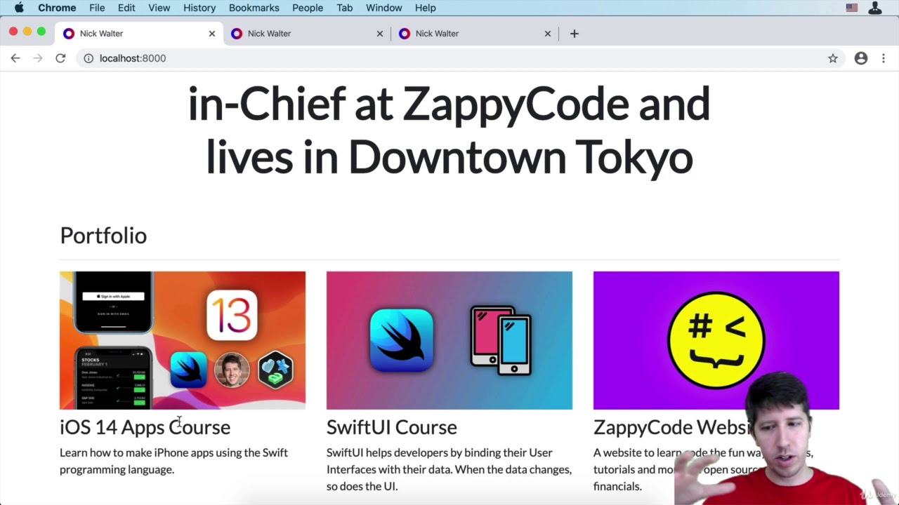Screen dimensions: 899x505
Task: Click the ZappyCode Website thumbnail image
Action: (716, 340)
